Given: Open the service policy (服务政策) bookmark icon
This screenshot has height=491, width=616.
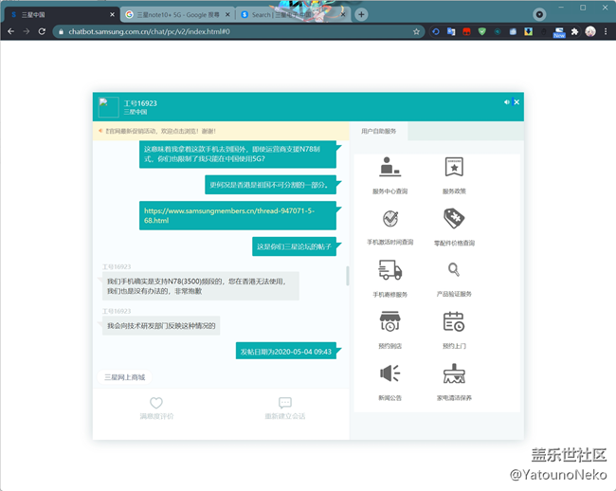Looking at the screenshot, I should point(454,167).
